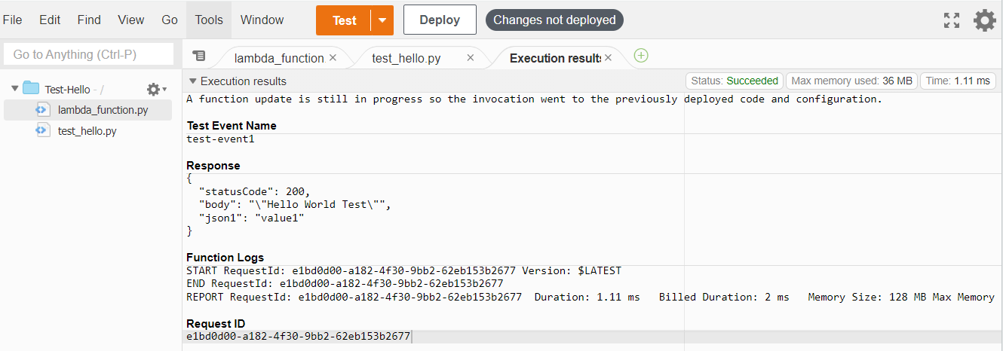Click the Deploy button
The height and width of the screenshot is (351, 1003).
pyautogui.click(x=440, y=20)
